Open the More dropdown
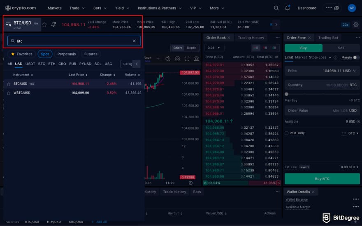 [x=217, y=8]
